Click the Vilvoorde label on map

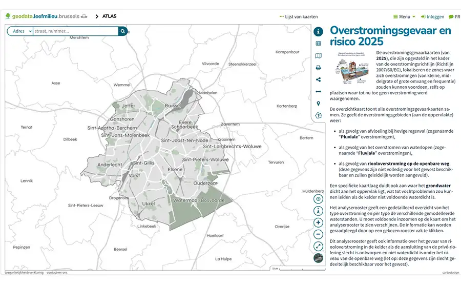pos(210,64)
